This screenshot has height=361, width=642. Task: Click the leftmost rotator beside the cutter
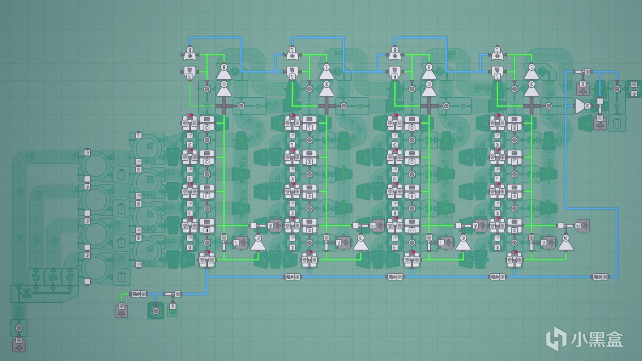35,277
